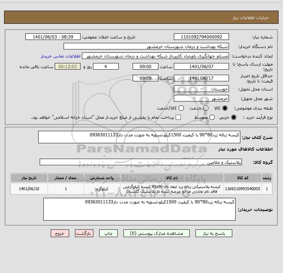
Task: Click the چاپ print button
Action: point(110,233)
